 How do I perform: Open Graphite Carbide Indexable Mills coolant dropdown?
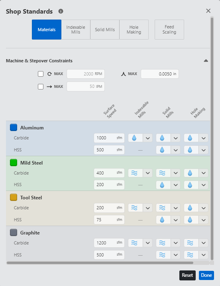coord(148,243)
